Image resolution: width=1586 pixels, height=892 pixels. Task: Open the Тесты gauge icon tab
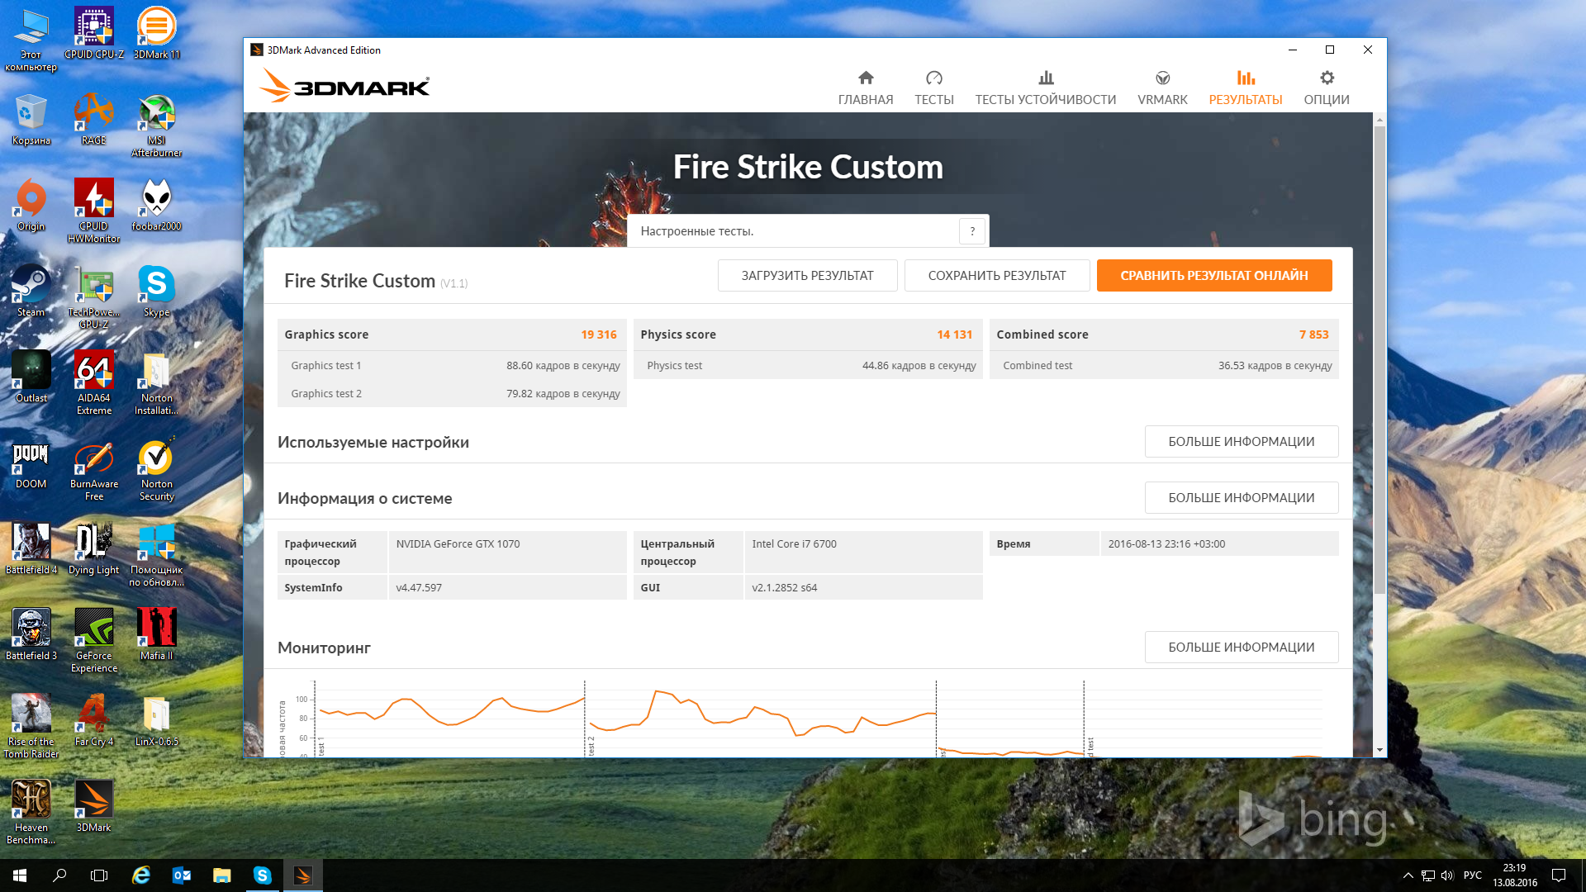[x=933, y=78]
